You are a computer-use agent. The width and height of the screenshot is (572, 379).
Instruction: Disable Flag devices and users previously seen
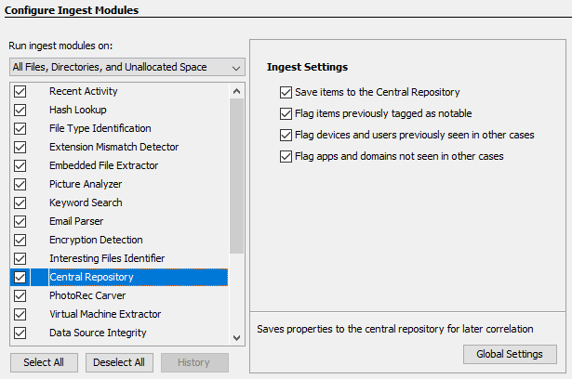click(x=286, y=136)
